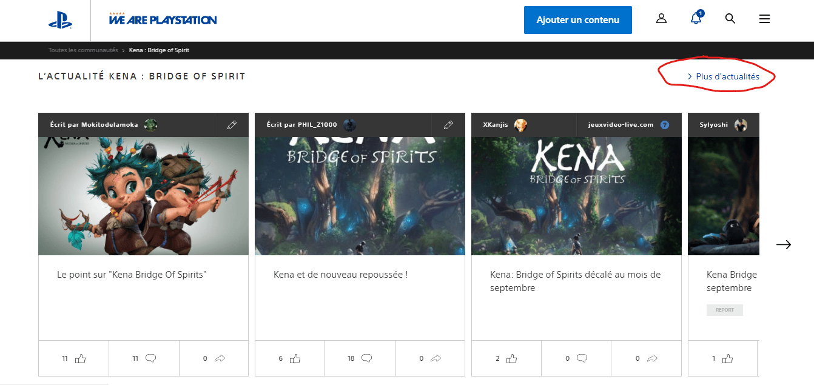Open author name Sylyoshi

(714, 125)
